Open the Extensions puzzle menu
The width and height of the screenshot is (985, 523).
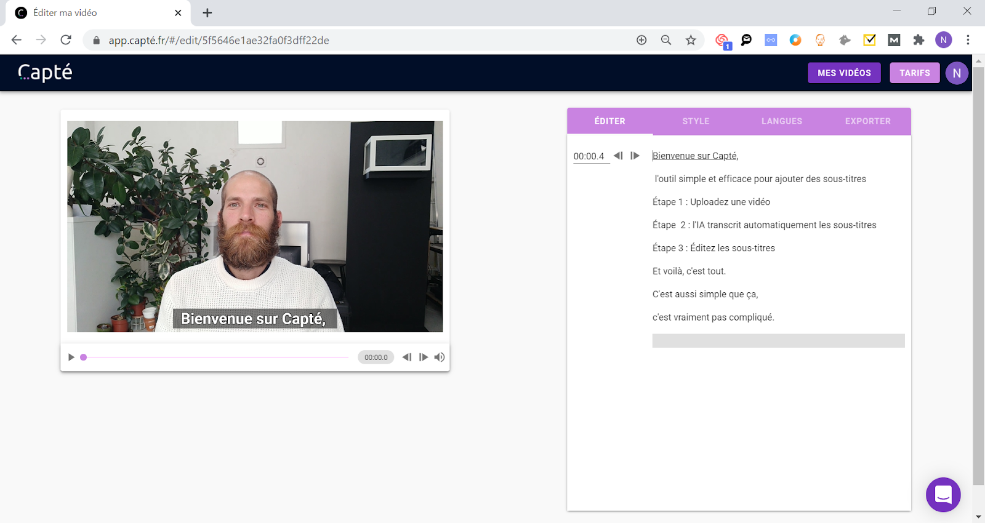click(x=919, y=40)
